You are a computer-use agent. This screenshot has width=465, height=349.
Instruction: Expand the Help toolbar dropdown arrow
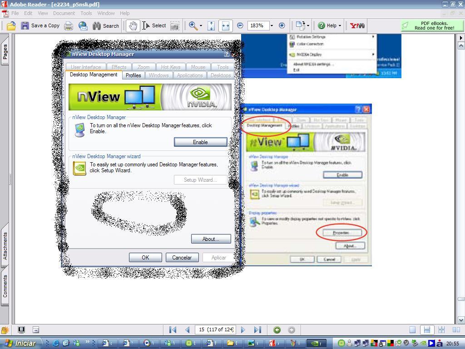tap(340, 26)
